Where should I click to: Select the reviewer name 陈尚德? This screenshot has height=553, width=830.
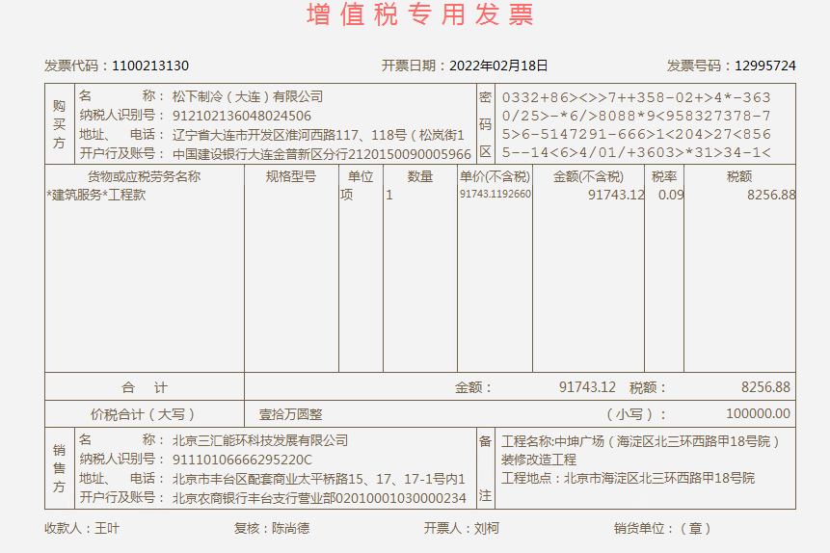[290, 529]
